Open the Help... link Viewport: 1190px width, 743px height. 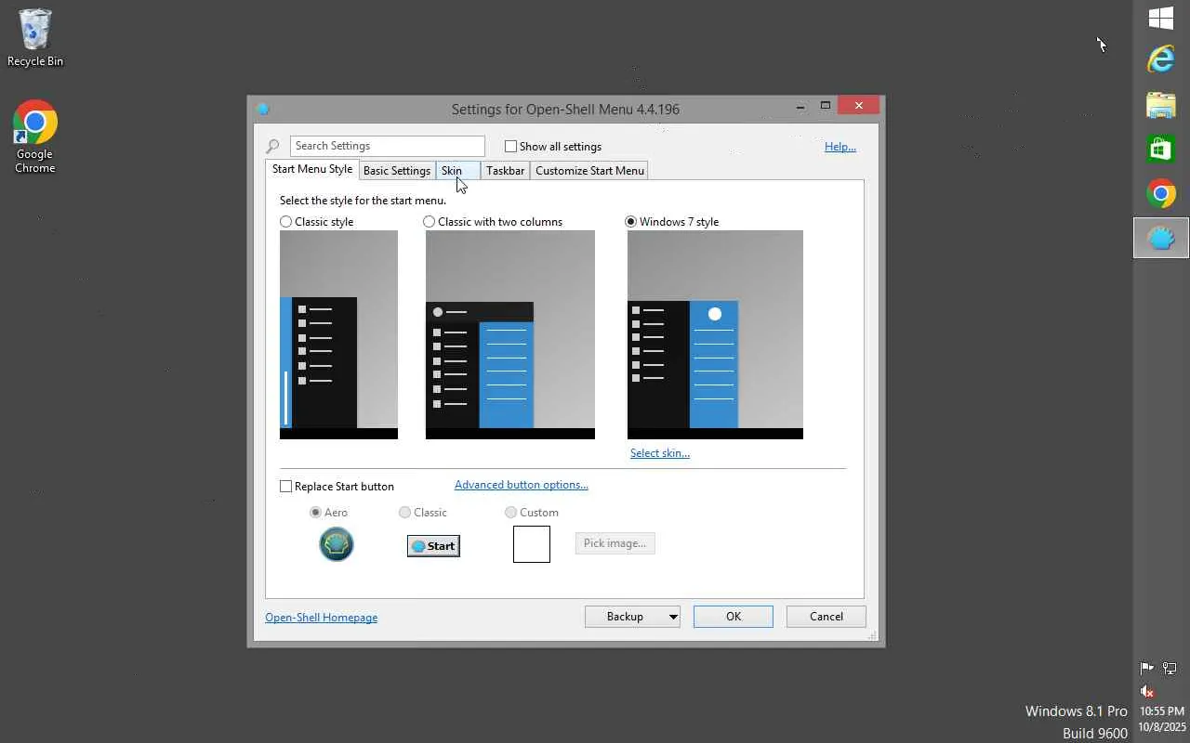840,147
